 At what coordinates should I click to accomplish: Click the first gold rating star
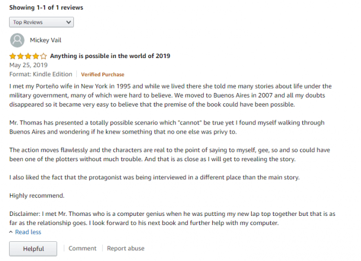[13, 56]
